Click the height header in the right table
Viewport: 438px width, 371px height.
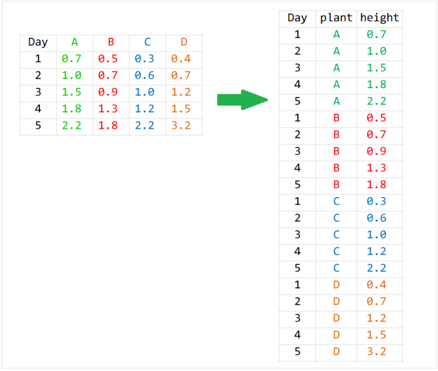[x=379, y=18]
